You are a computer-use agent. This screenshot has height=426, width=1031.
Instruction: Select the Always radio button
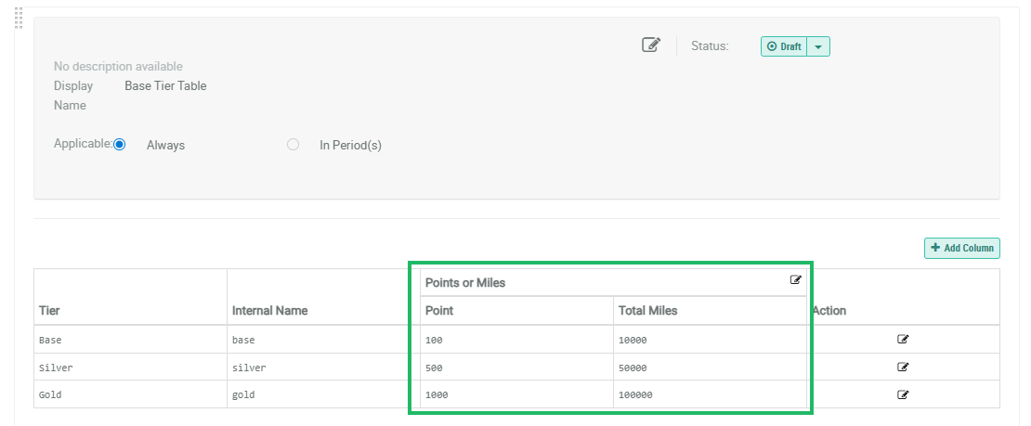tap(119, 145)
